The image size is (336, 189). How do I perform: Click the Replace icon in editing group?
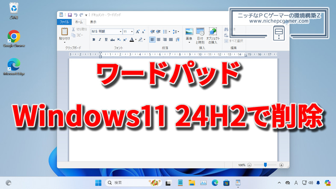tap(226, 35)
